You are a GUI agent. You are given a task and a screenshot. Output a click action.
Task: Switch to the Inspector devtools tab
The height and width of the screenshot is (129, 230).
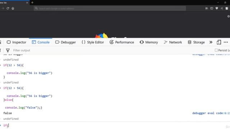[17, 42]
